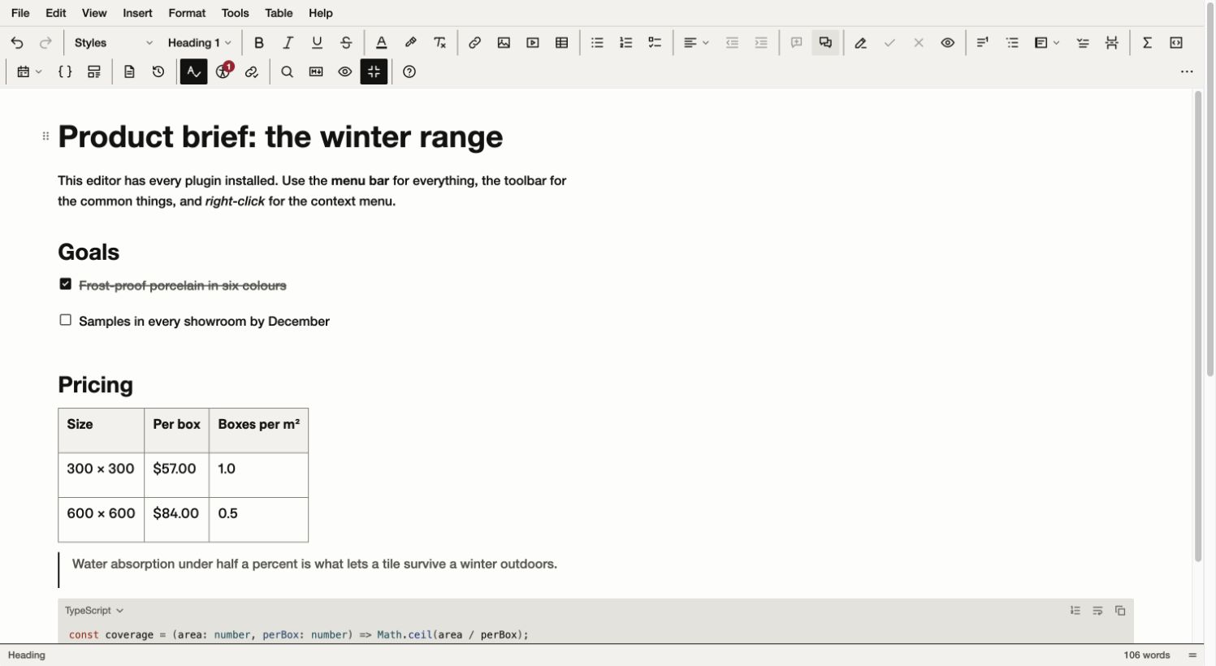This screenshot has height=666, width=1216.
Task: Click the Heading path in status bar
Action: [x=27, y=655]
